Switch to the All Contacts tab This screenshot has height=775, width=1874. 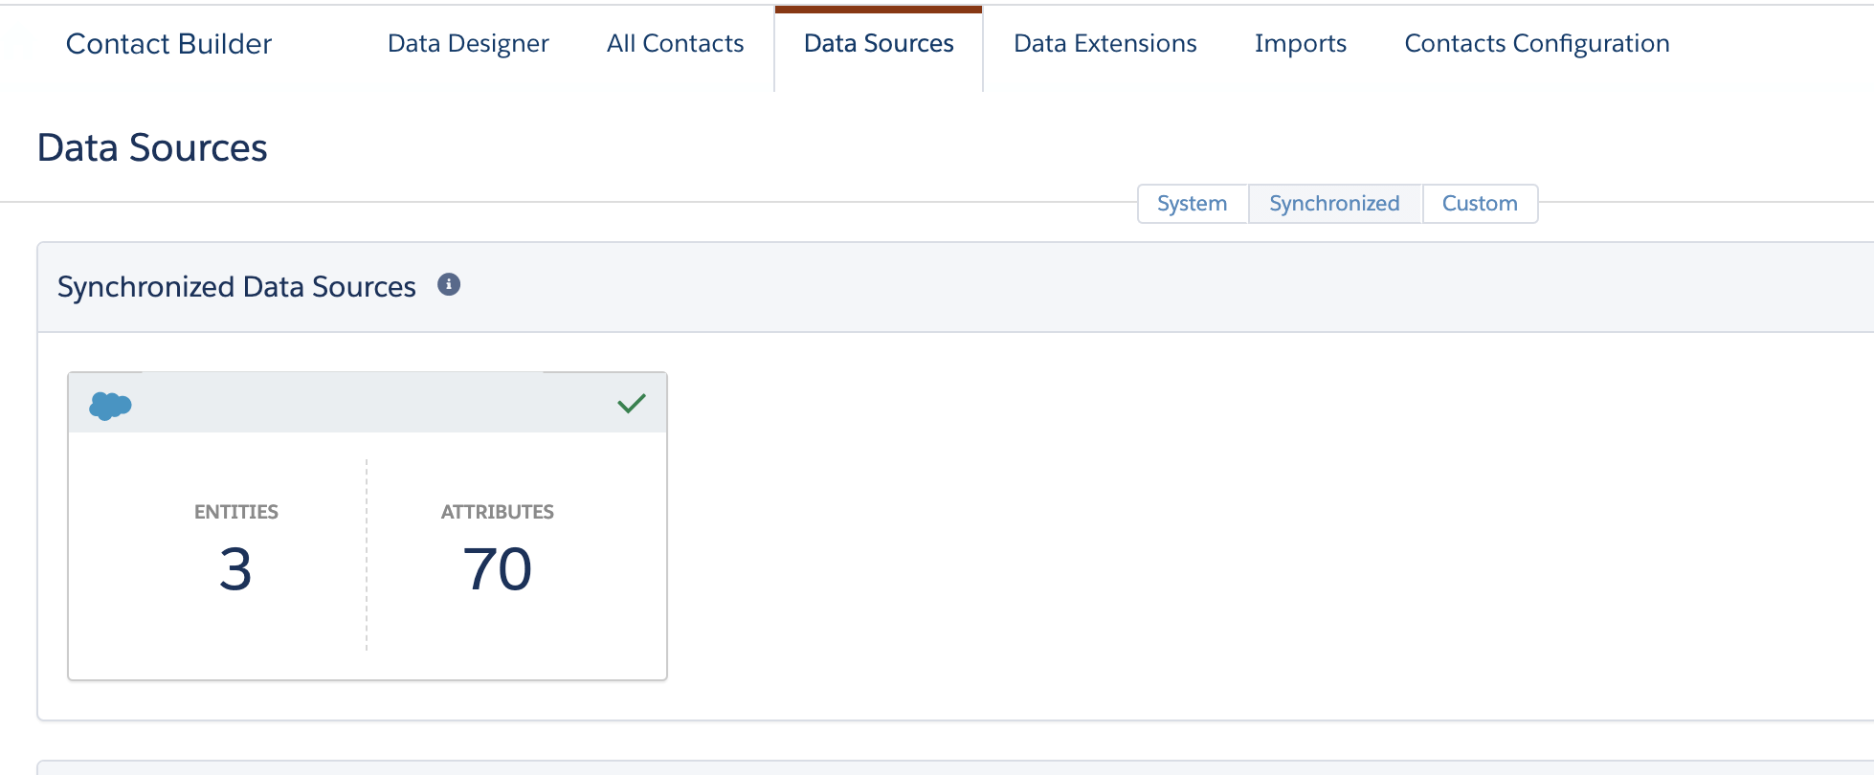pos(675,44)
